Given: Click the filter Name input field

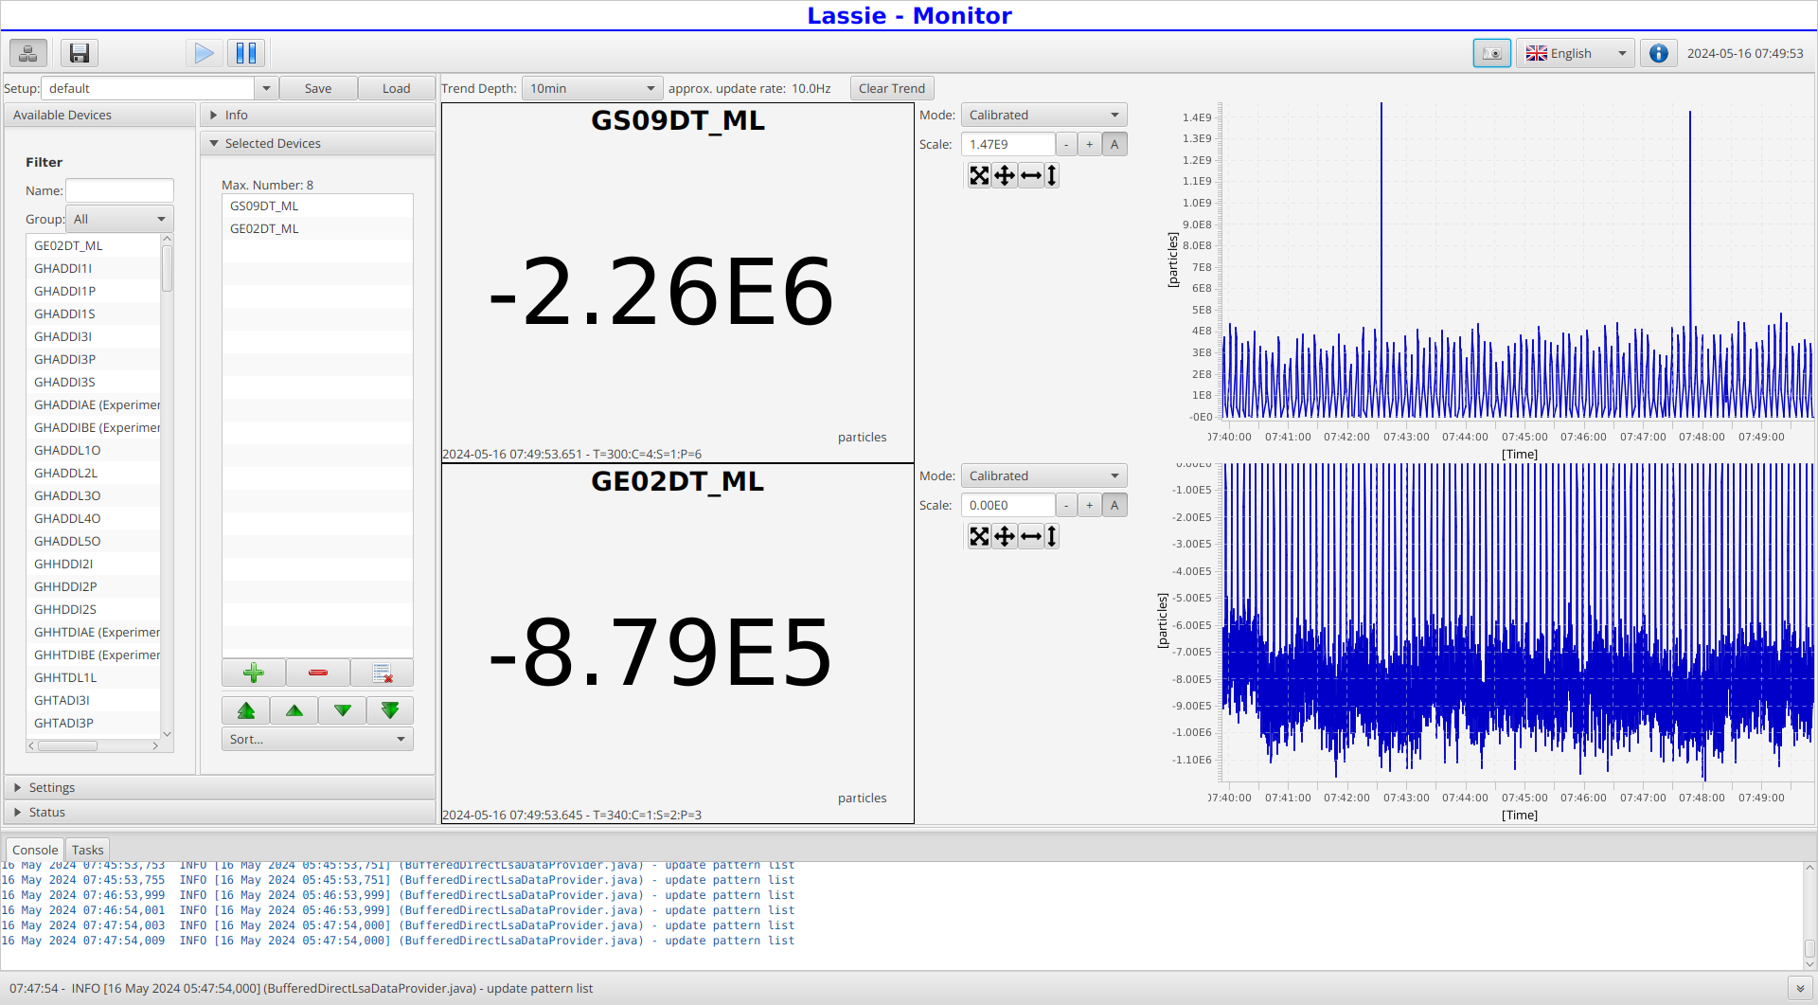Looking at the screenshot, I should (x=119, y=190).
